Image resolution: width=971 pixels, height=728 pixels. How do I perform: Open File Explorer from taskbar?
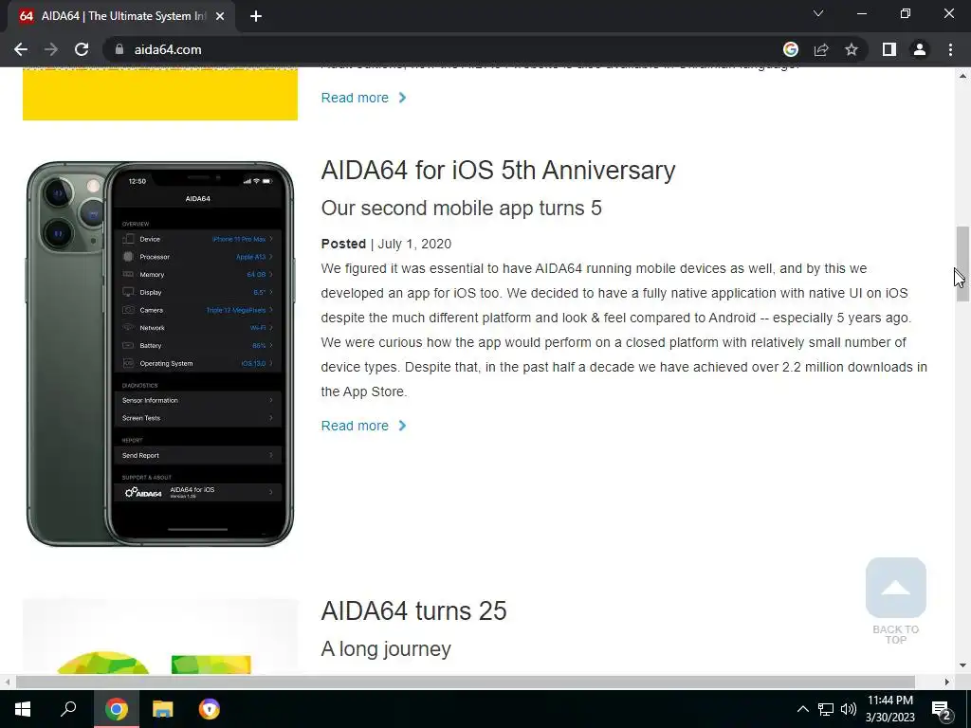click(163, 709)
